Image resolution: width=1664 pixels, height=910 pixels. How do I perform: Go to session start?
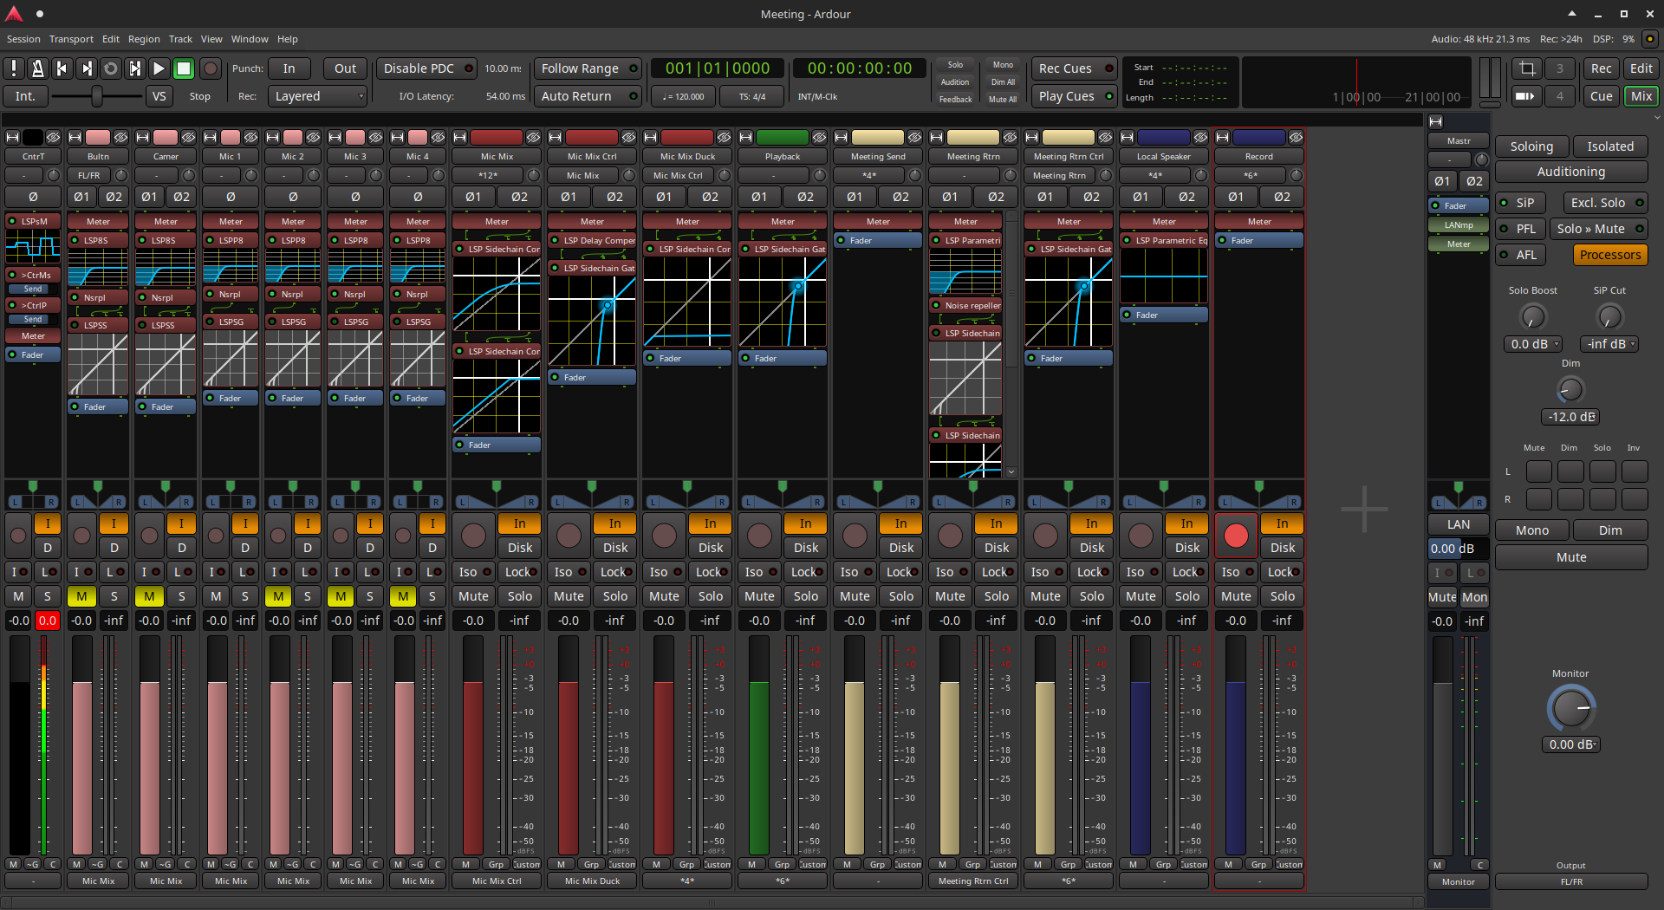pos(62,68)
